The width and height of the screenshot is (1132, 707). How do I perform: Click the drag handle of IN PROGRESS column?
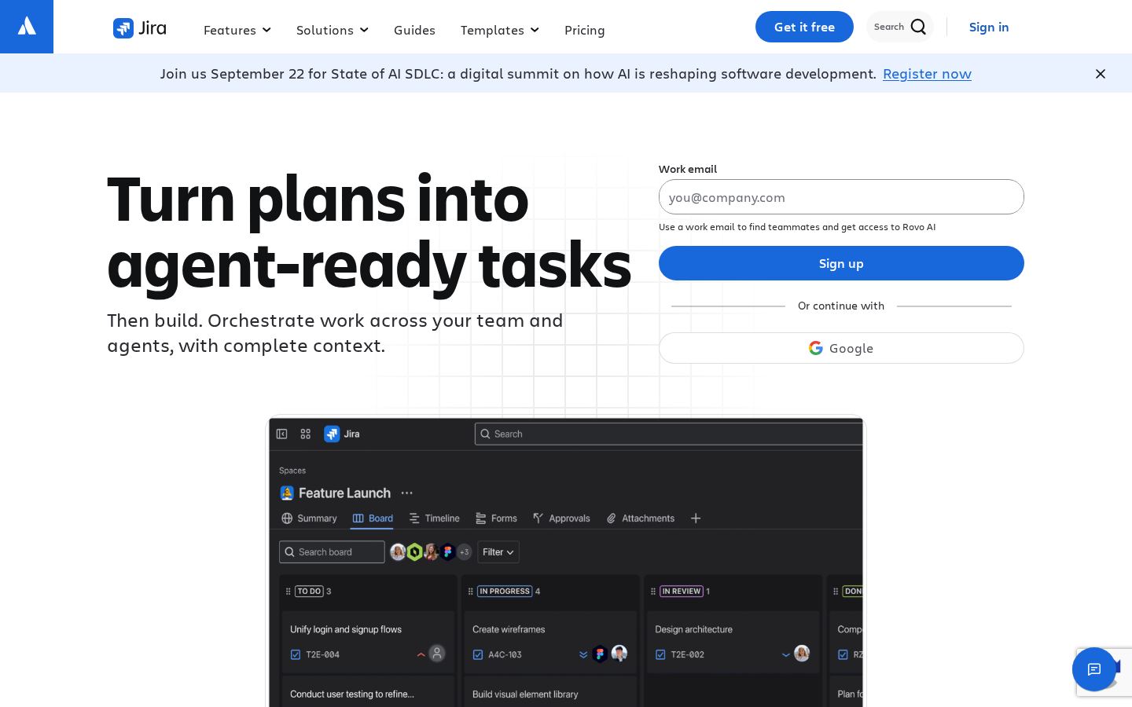click(471, 592)
